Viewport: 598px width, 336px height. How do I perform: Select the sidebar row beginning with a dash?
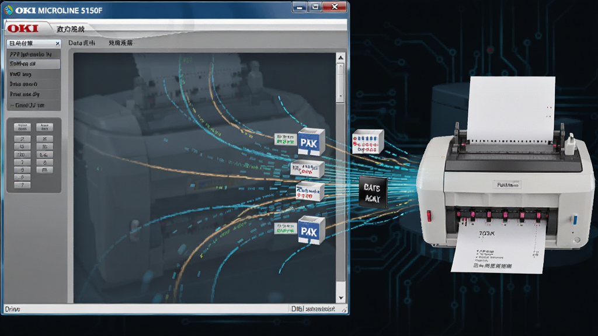pyautogui.click(x=33, y=105)
